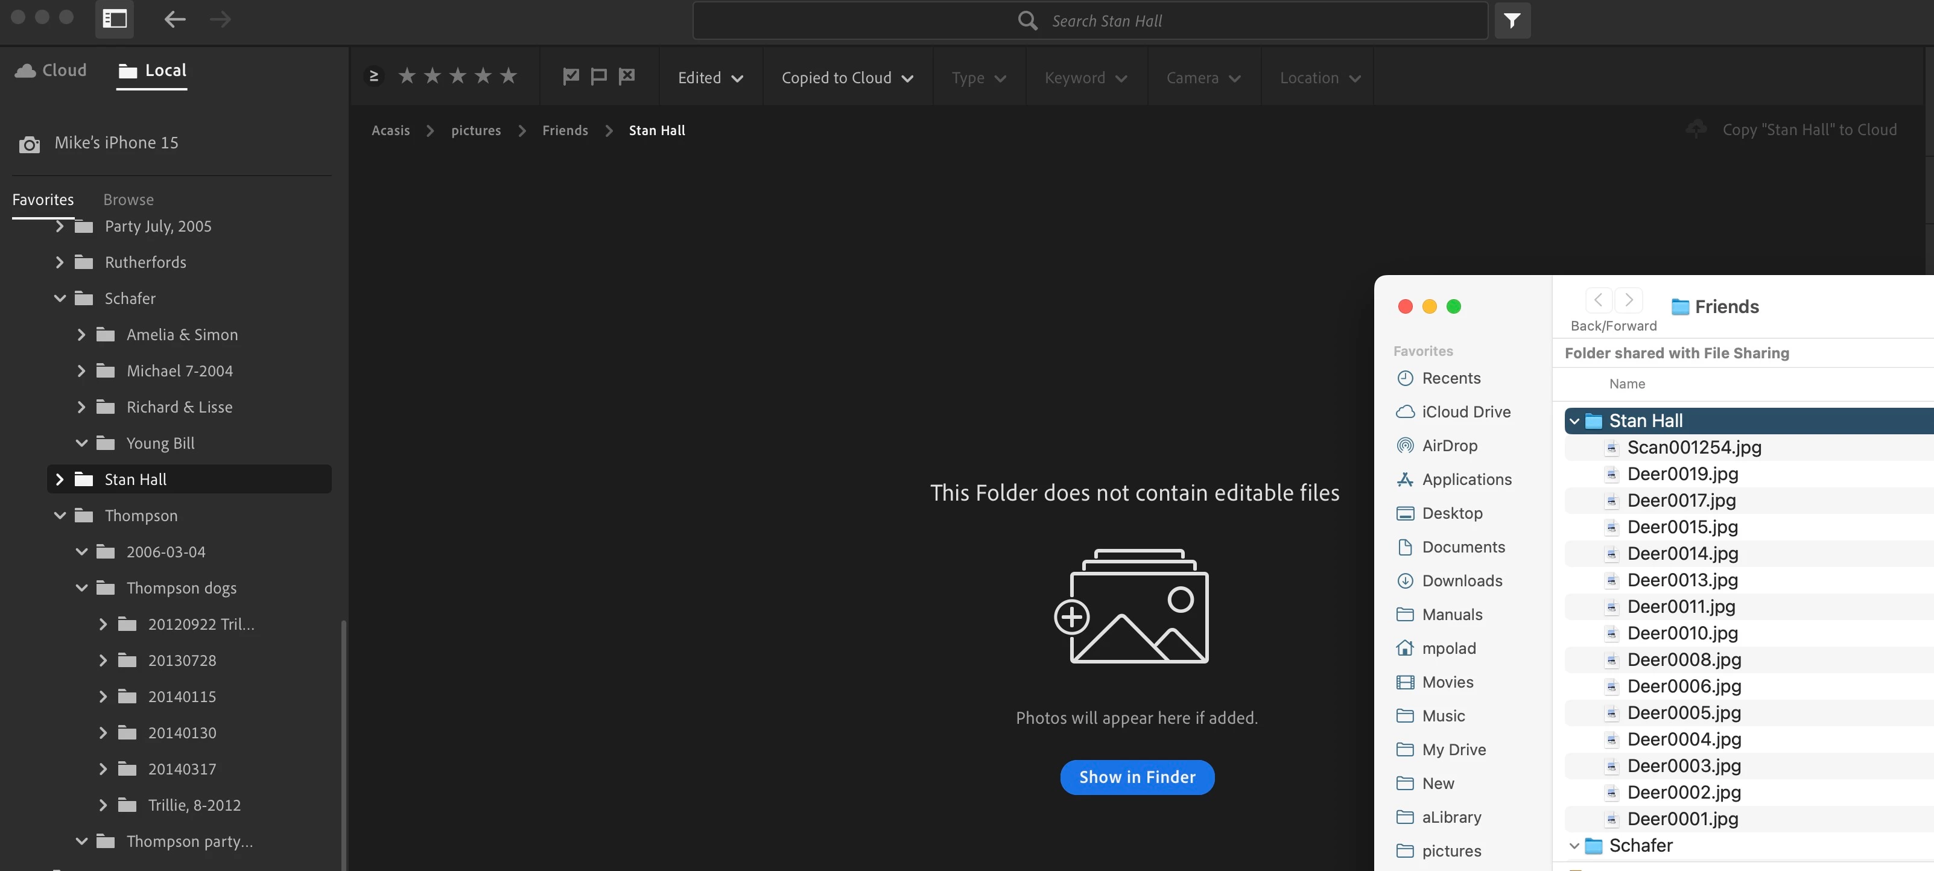Click the pictures breadcrumb link
This screenshot has width=1934, height=871.
475,131
